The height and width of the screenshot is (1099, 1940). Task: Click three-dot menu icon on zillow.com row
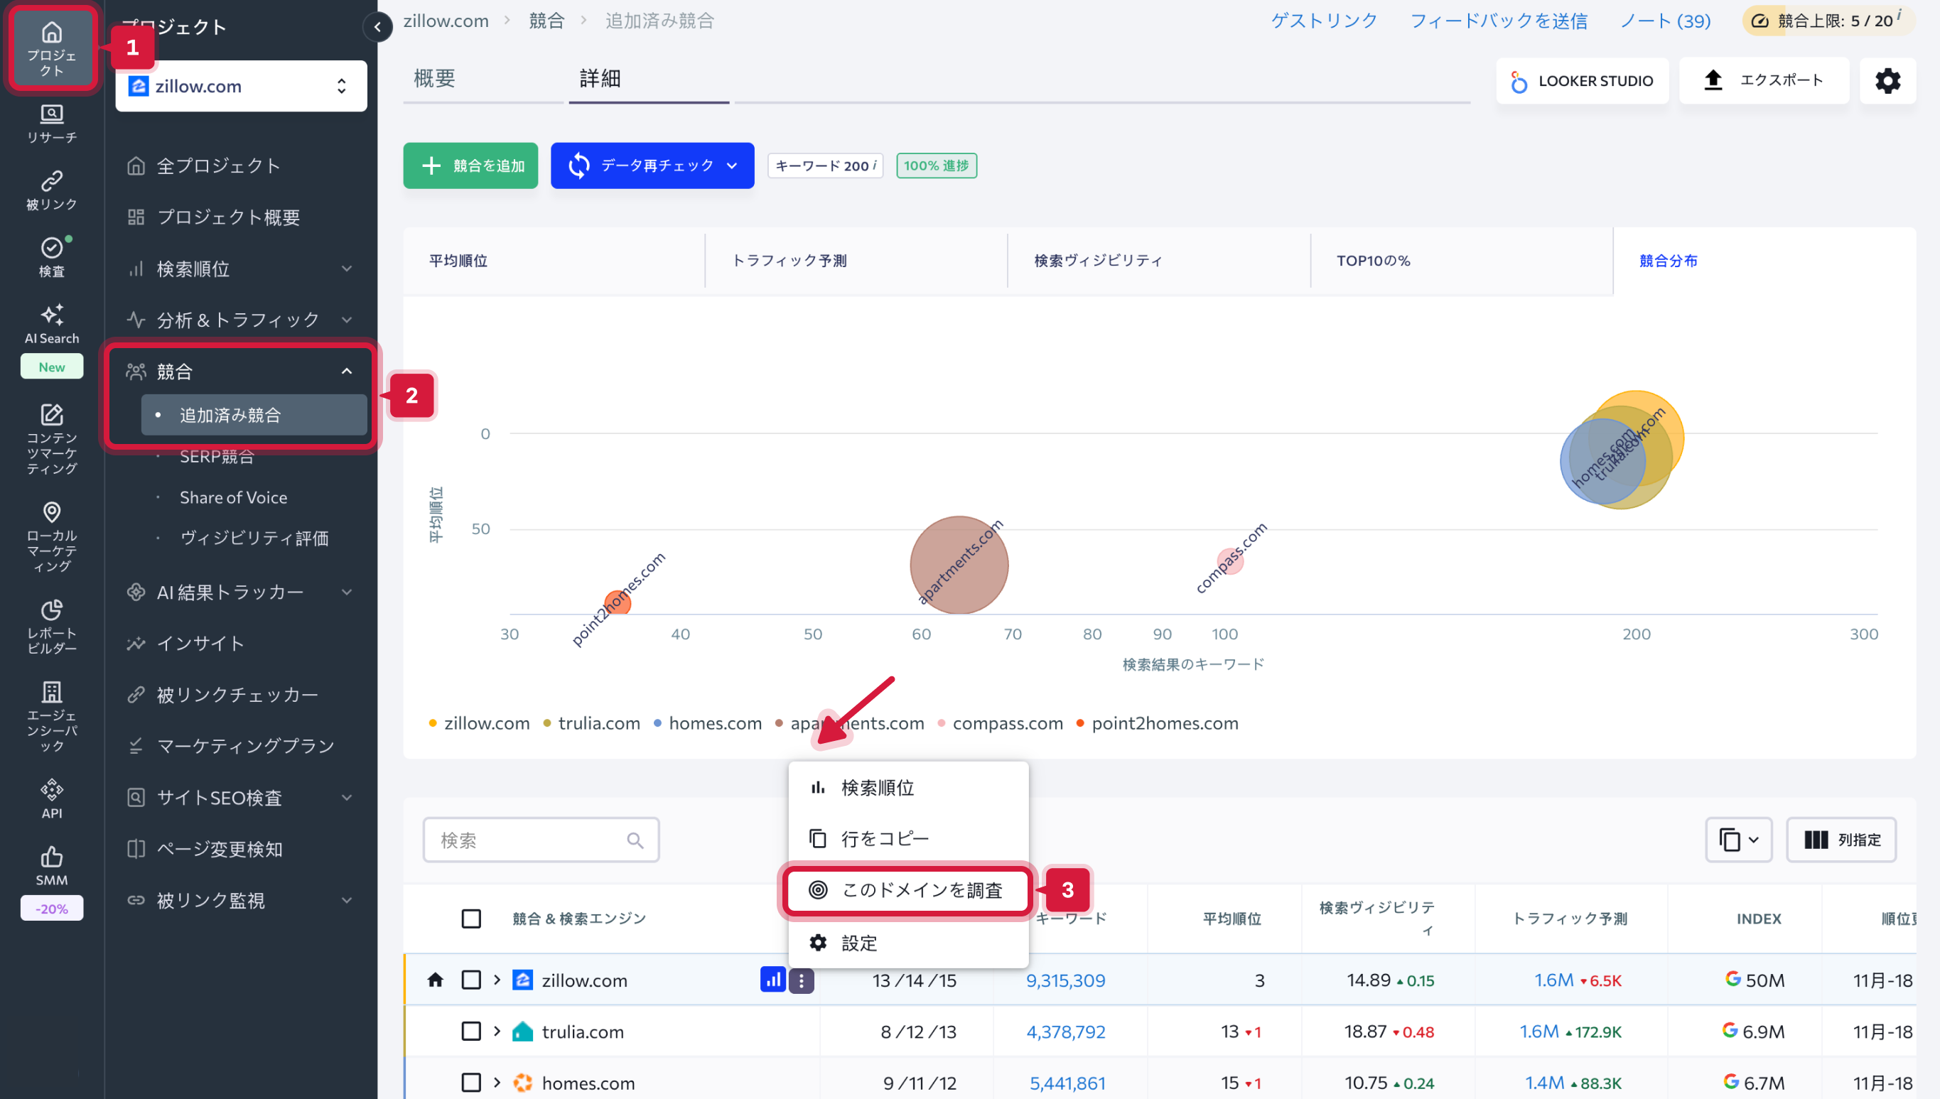tap(801, 980)
